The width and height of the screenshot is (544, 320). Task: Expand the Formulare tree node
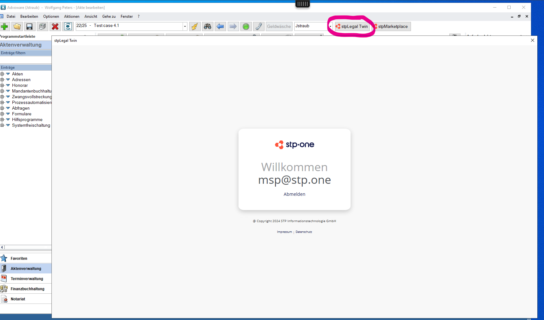(2, 114)
